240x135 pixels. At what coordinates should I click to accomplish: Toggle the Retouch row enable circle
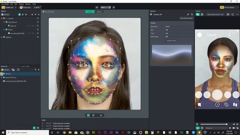pos(37,26)
